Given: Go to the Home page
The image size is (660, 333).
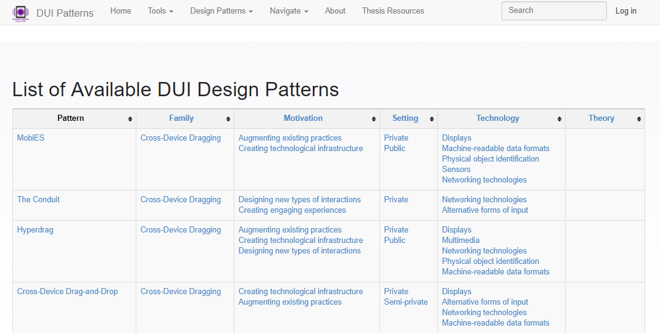Looking at the screenshot, I should (x=121, y=11).
